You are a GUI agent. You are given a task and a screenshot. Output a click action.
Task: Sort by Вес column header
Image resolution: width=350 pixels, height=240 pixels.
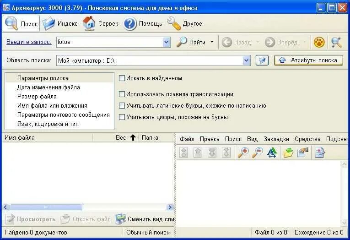(x=115, y=138)
